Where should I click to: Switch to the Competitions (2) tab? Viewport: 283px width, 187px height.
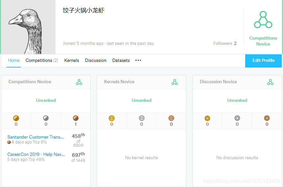(42, 60)
